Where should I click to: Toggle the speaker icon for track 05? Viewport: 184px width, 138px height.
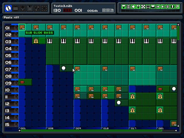tap(15, 55)
